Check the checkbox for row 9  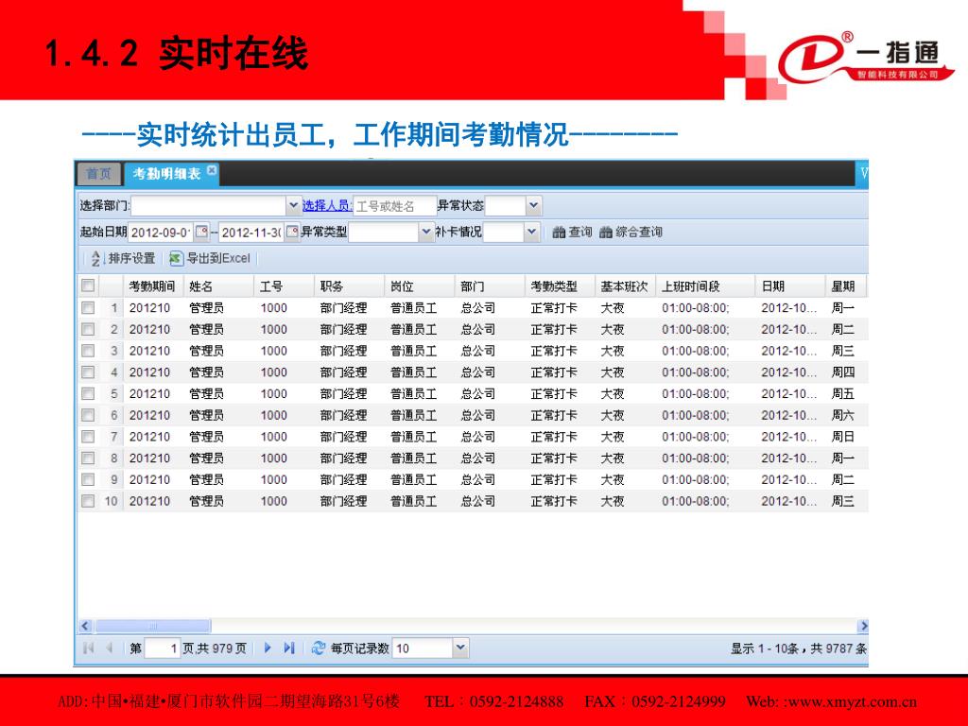88,479
